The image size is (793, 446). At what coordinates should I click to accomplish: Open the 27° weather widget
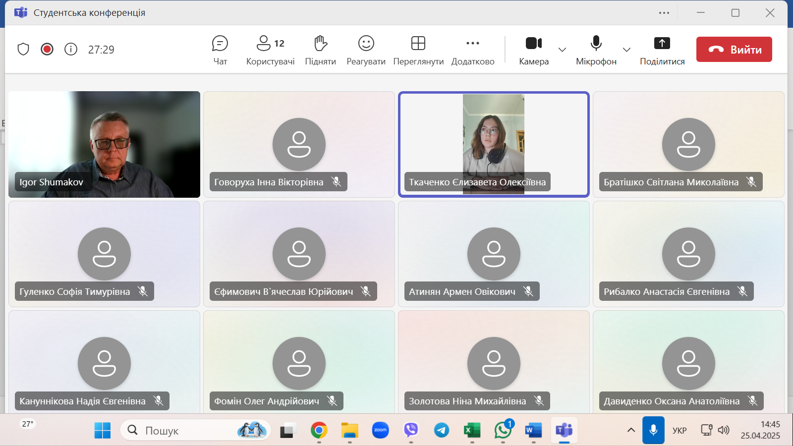pyautogui.click(x=28, y=424)
